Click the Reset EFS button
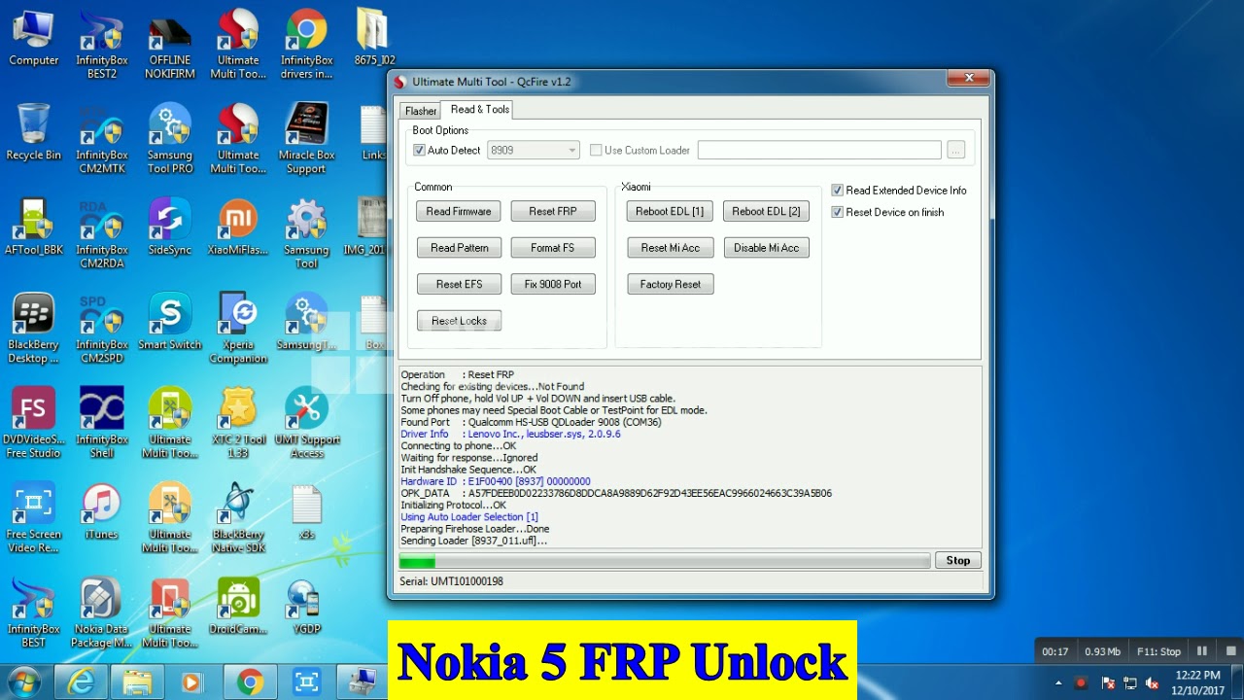The height and width of the screenshot is (700, 1244). pyautogui.click(x=459, y=284)
